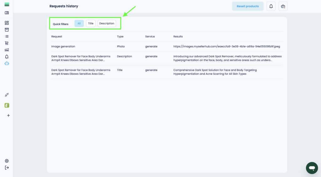Screen dimensions: 321x177
Task: Open the shopping cart icon in sidebar
Action: pyautogui.click(x=7, y=43)
